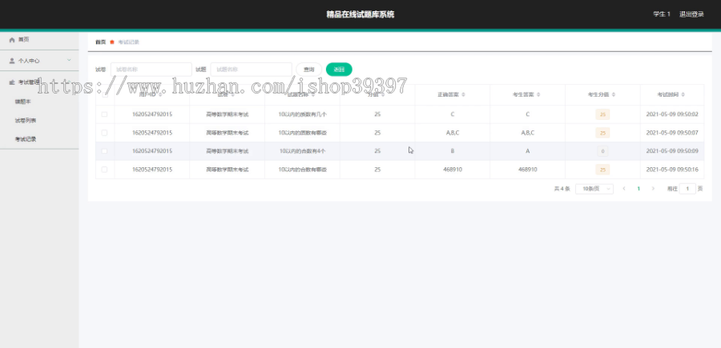This screenshot has height=348, width=721.
Task: Sort by 考生答案 column arrows
Action: [x=538, y=94]
